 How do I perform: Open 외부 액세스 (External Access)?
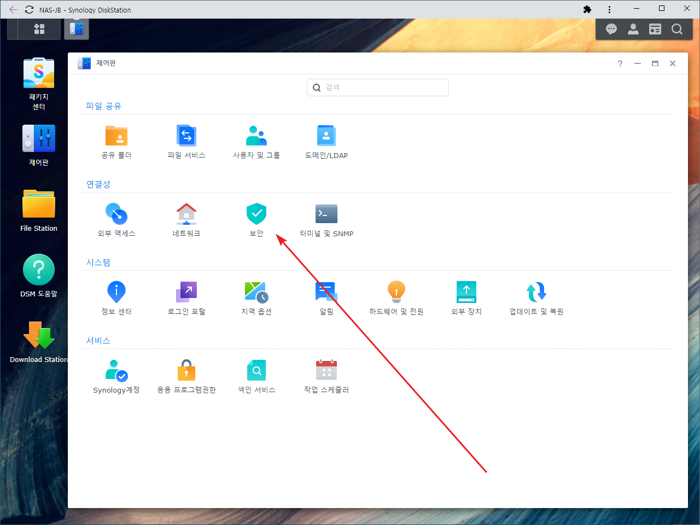click(x=116, y=220)
